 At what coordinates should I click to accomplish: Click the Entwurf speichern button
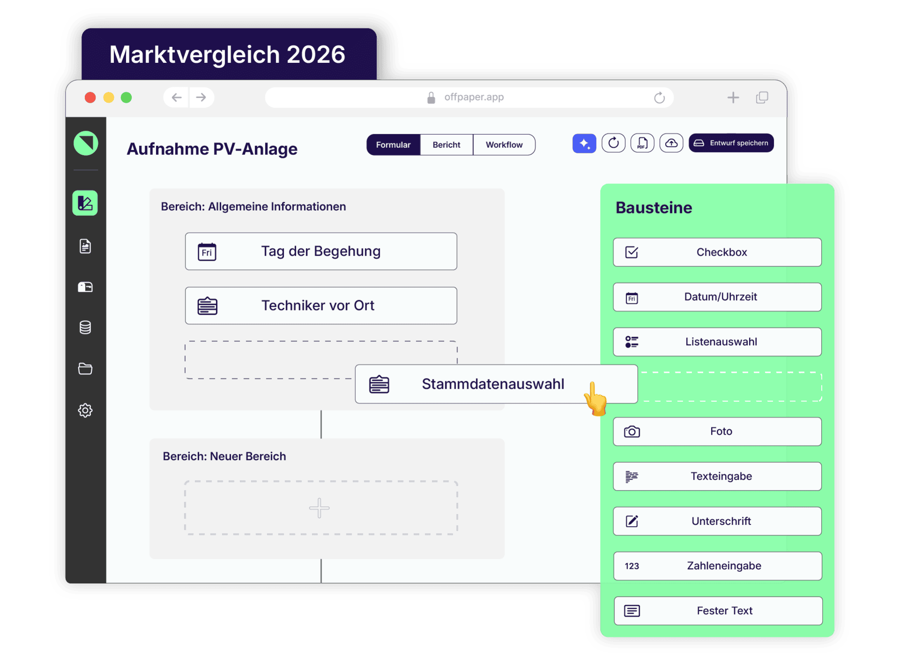(731, 143)
